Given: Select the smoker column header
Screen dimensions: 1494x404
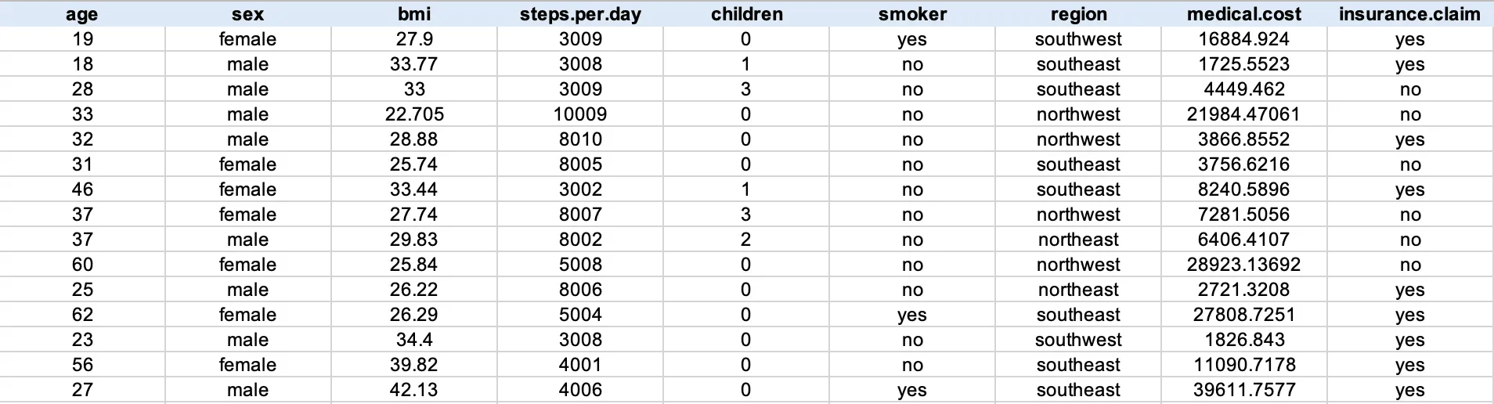Looking at the screenshot, I should (x=912, y=14).
